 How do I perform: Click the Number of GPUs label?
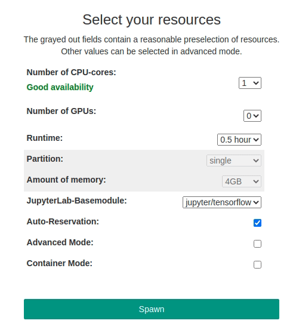(61, 111)
